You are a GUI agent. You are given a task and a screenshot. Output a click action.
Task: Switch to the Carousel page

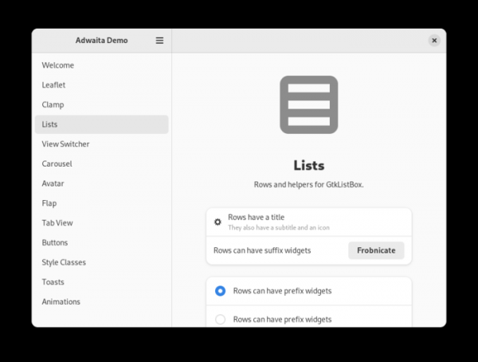click(x=57, y=163)
